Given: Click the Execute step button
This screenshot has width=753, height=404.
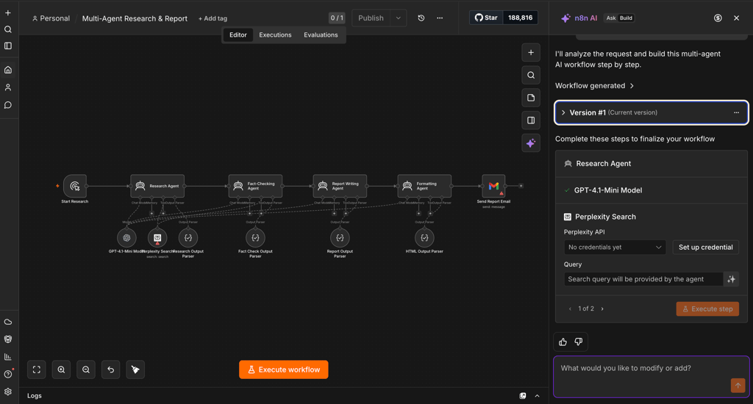Looking at the screenshot, I should pyautogui.click(x=707, y=309).
